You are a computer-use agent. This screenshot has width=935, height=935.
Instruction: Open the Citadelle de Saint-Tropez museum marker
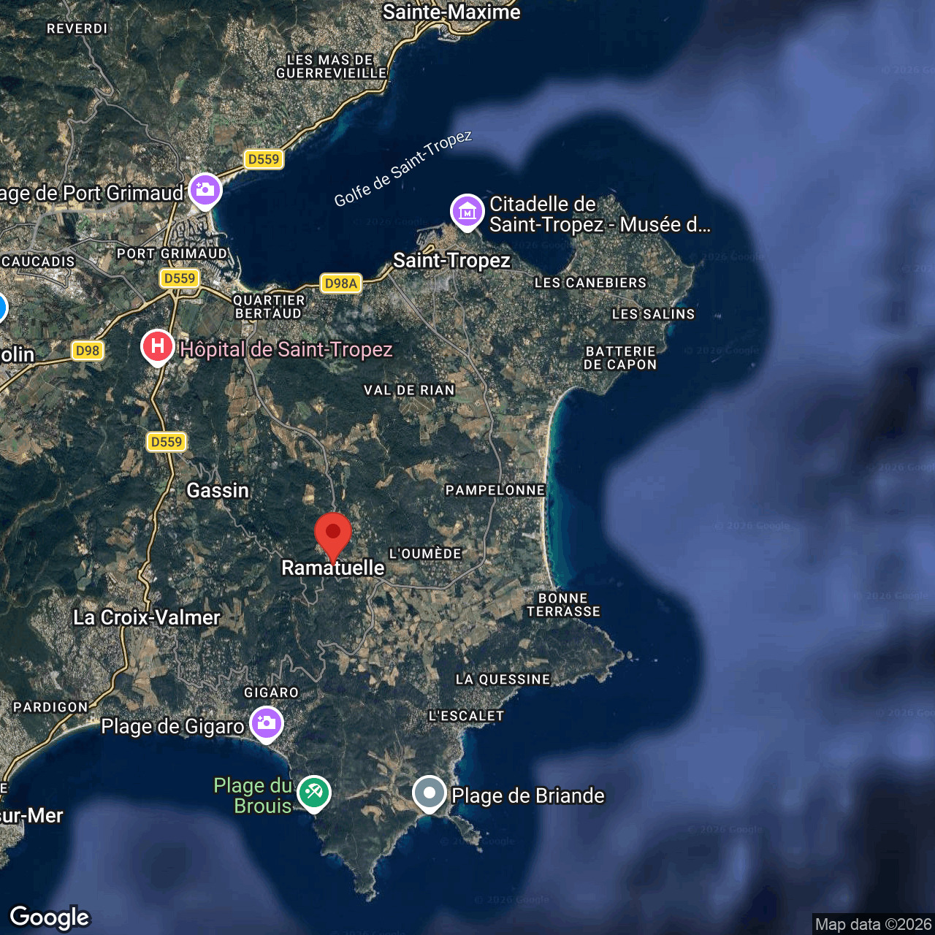467,213
